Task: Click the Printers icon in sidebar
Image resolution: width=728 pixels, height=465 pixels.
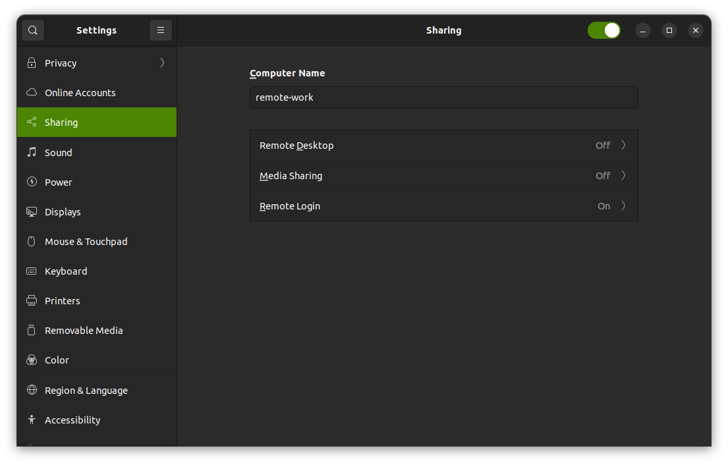Action: 31,301
